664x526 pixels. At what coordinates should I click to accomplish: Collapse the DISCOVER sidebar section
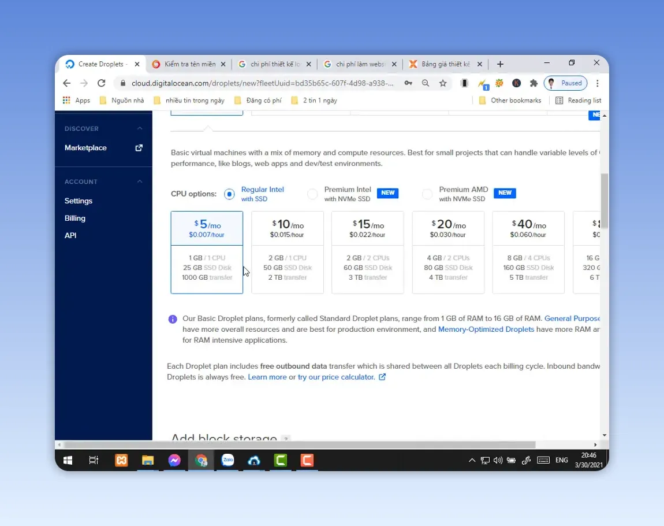pos(140,128)
